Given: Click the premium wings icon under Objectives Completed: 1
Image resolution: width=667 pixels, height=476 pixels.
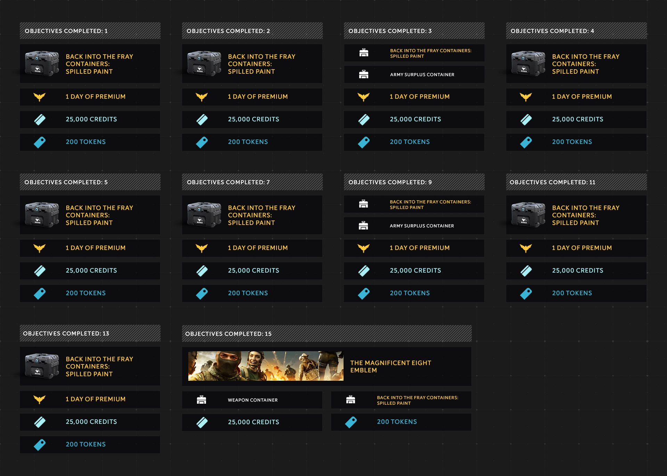Looking at the screenshot, I should pos(40,97).
